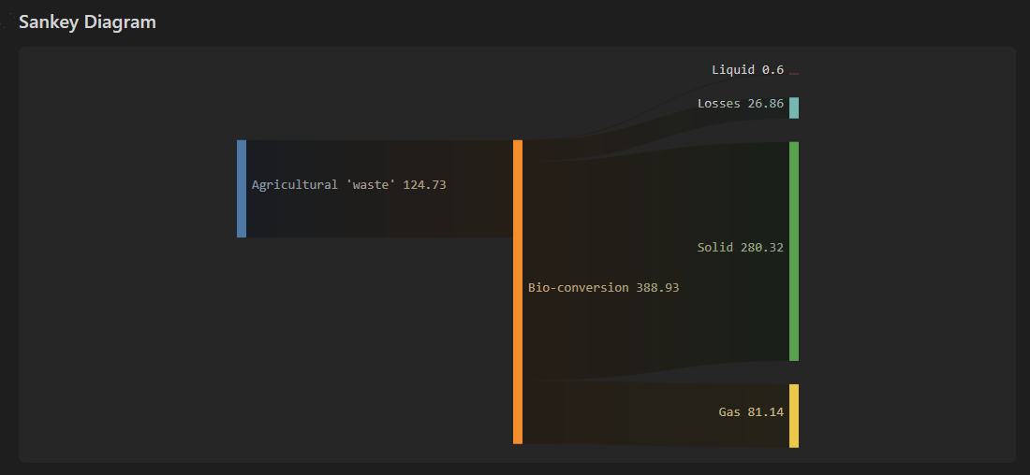Select the tiny red Liquid node
1030x475 pixels.
[794, 72]
